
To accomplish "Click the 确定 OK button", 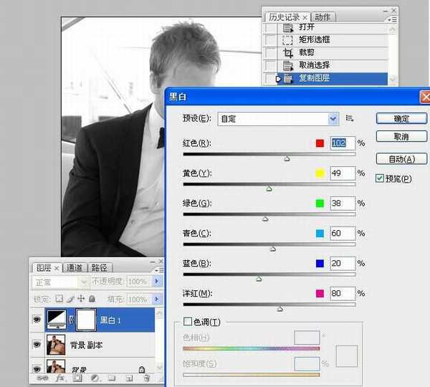I will tap(401, 119).
